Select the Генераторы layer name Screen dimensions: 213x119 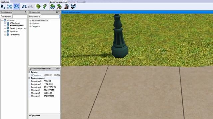pos(15,35)
